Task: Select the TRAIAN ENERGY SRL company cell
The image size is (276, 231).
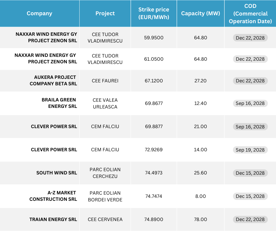Action: [x=53, y=219]
